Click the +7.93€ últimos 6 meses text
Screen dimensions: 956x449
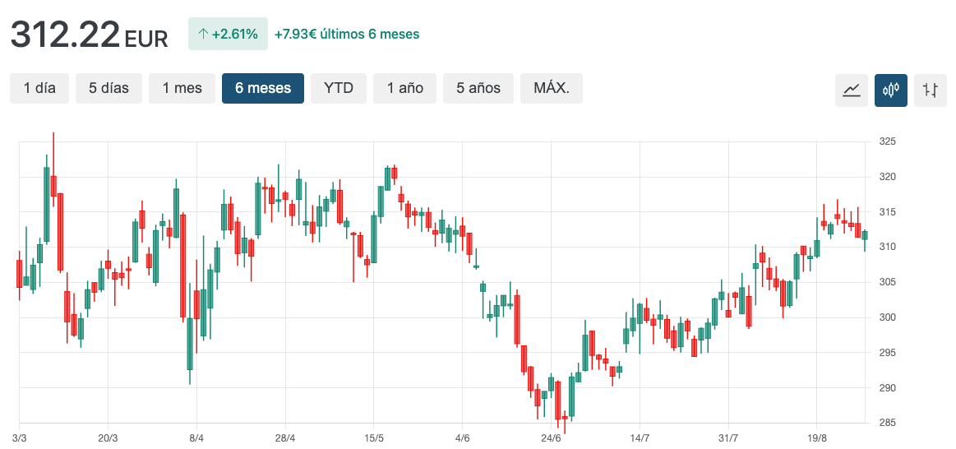tap(347, 35)
